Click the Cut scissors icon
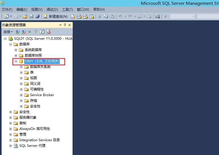 [x=99, y=16]
